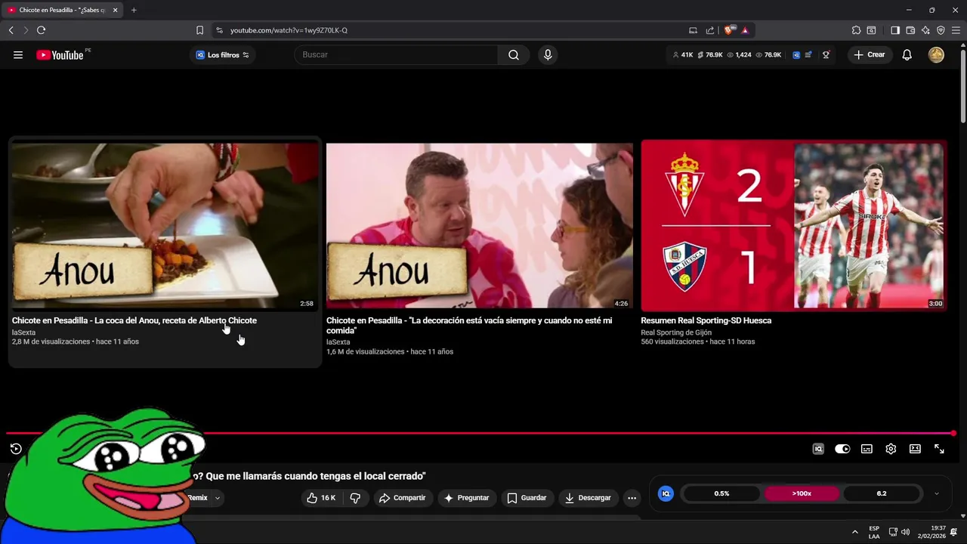Expand the vidIQ metrics panel chevron

(937, 493)
